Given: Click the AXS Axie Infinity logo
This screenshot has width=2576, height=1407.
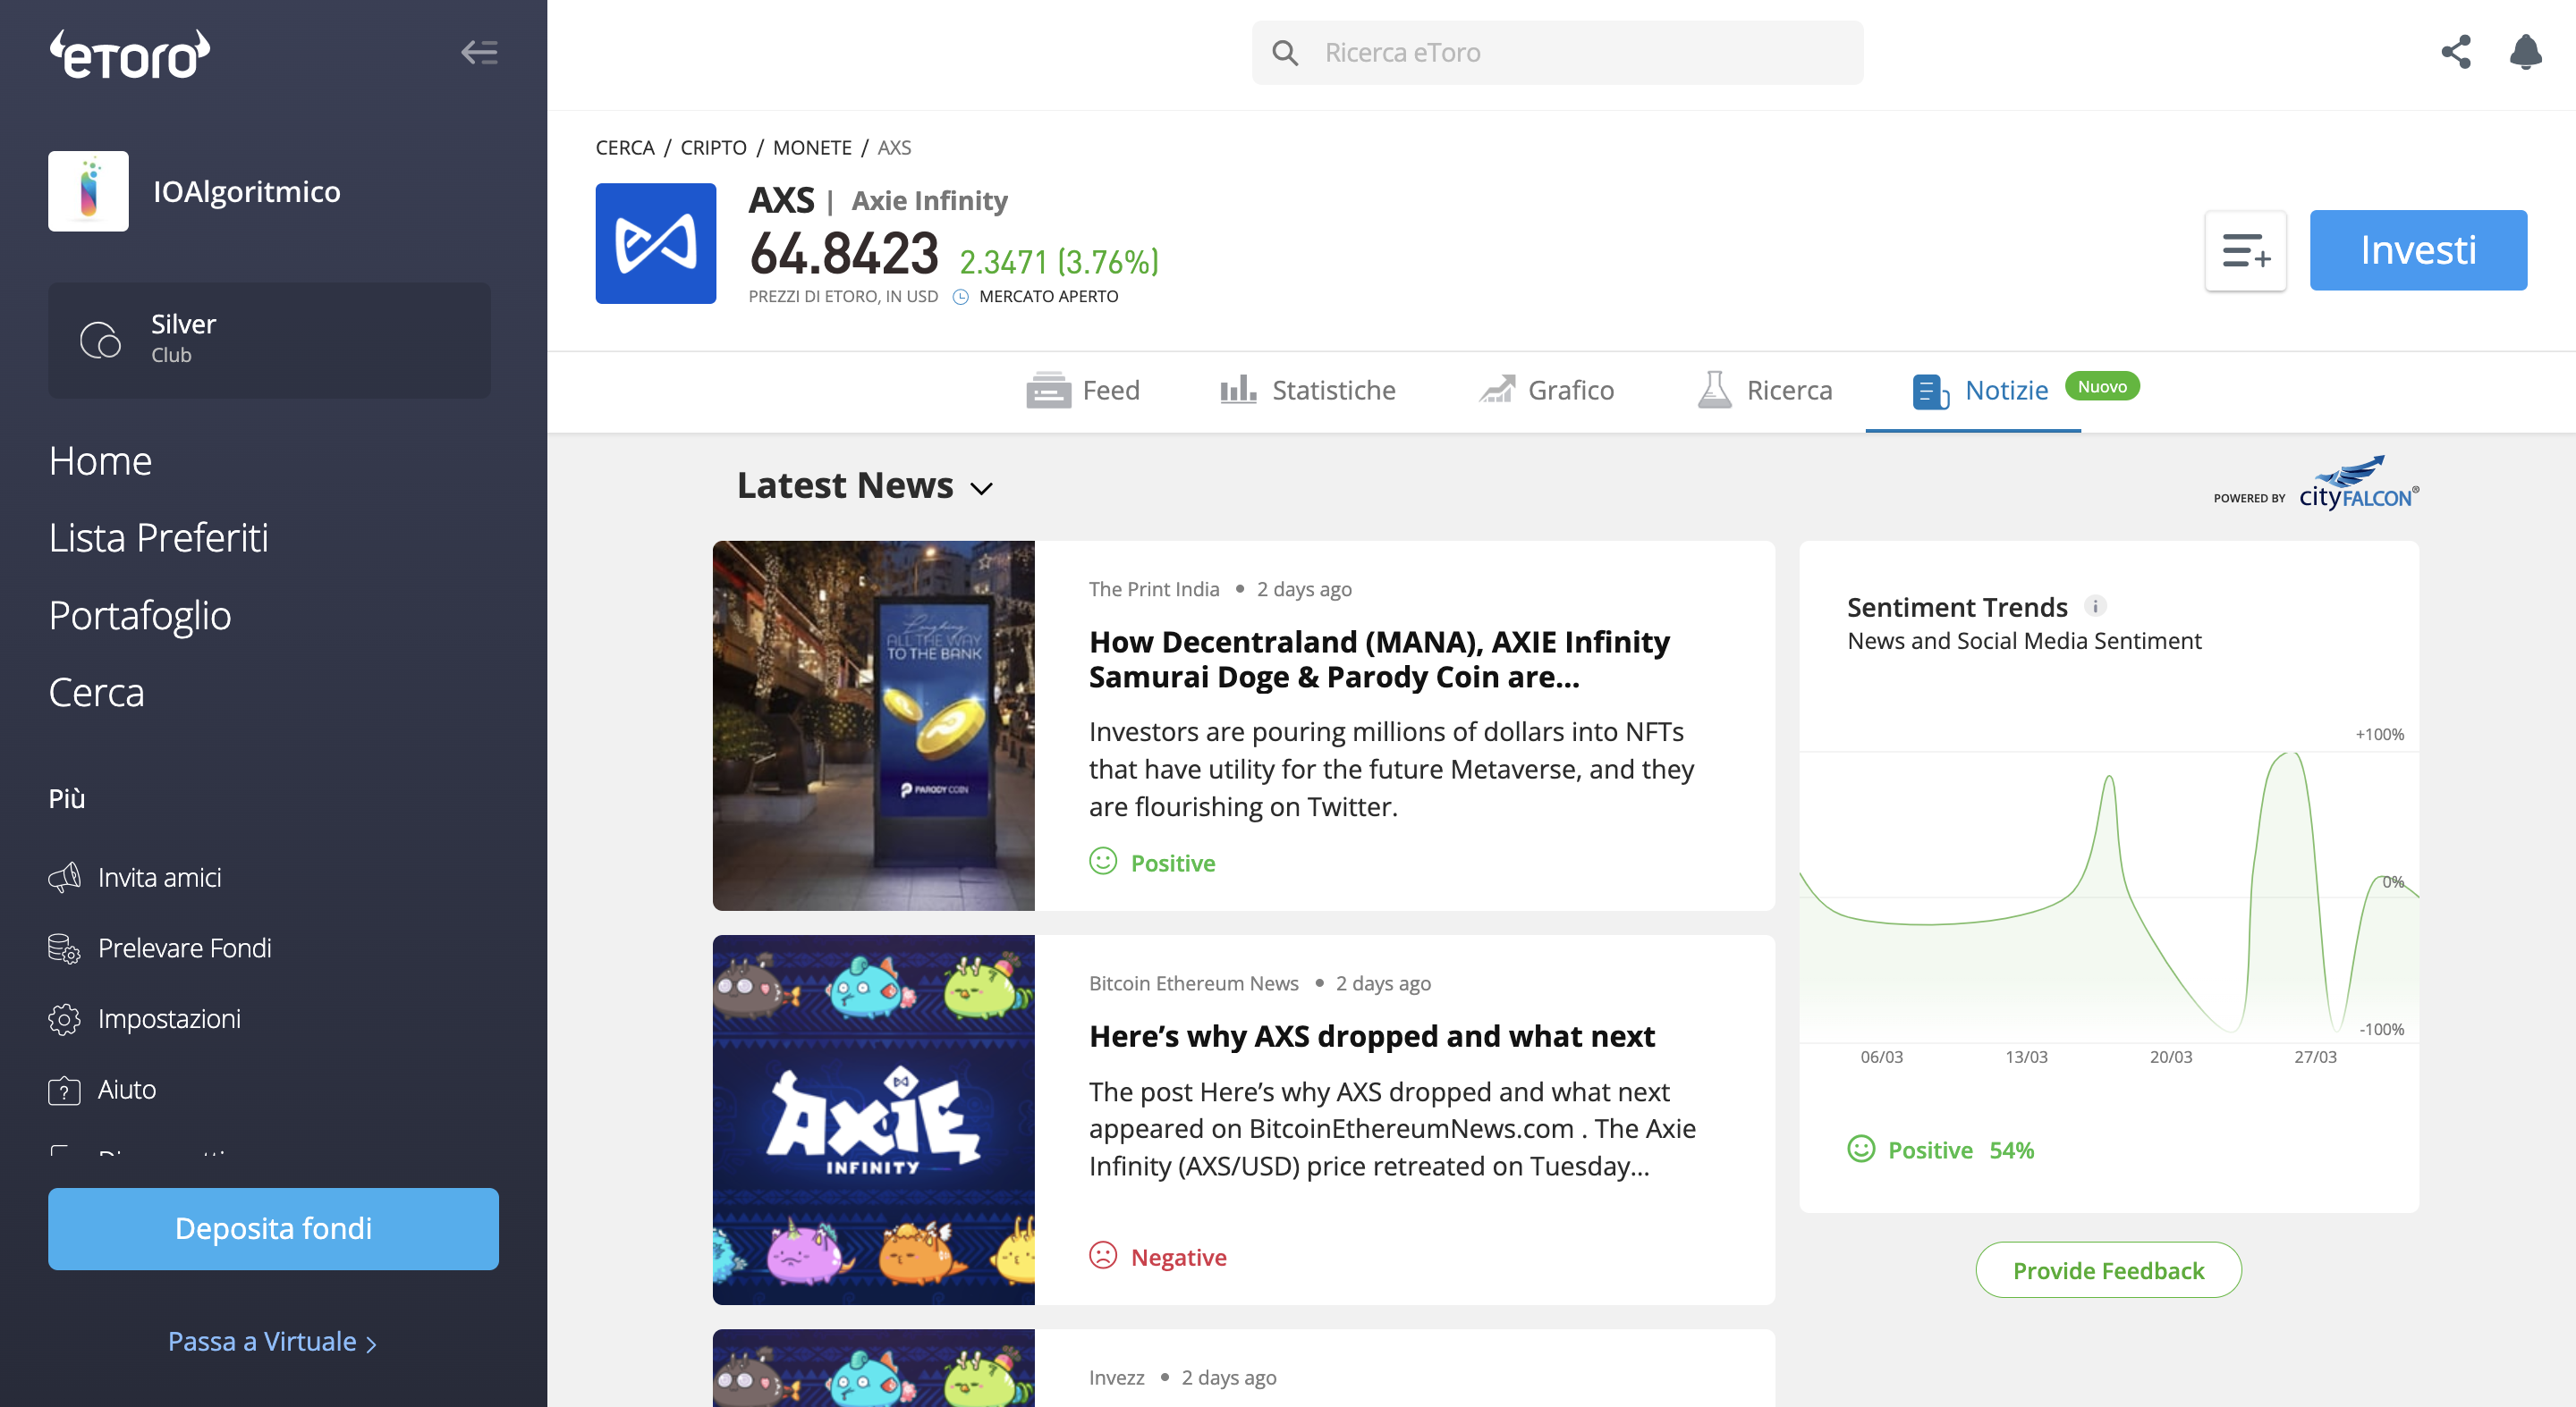Looking at the screenshot, I should tap(656, 244).
